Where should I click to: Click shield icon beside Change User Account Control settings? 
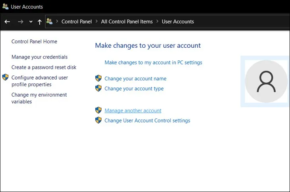(x=99, y=120)
